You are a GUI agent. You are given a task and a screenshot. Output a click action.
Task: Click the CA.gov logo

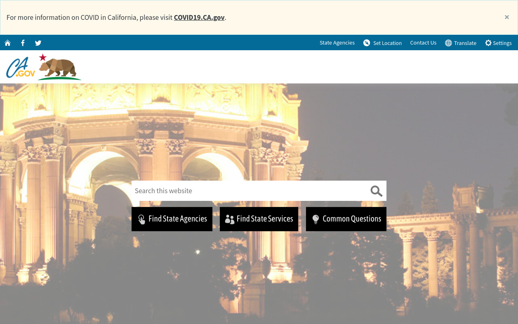tap(21, 67)
